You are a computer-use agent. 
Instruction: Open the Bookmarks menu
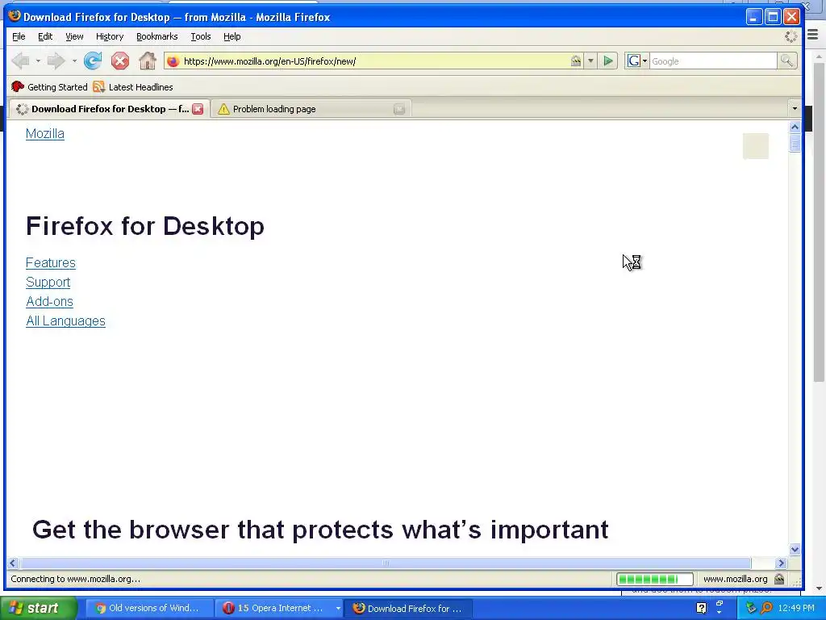pos(157,36)
